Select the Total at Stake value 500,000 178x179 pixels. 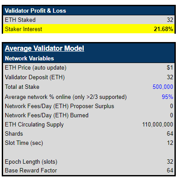click(163, 87)
